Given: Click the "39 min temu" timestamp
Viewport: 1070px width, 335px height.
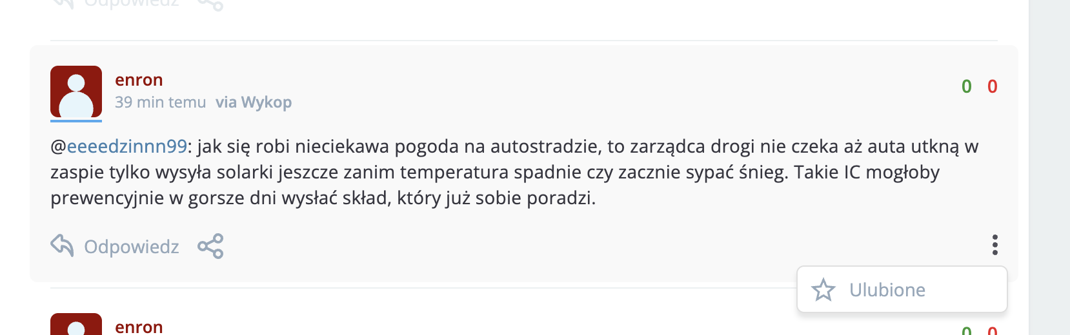Looking at the screenshot, I should click(x=160, y=102).
